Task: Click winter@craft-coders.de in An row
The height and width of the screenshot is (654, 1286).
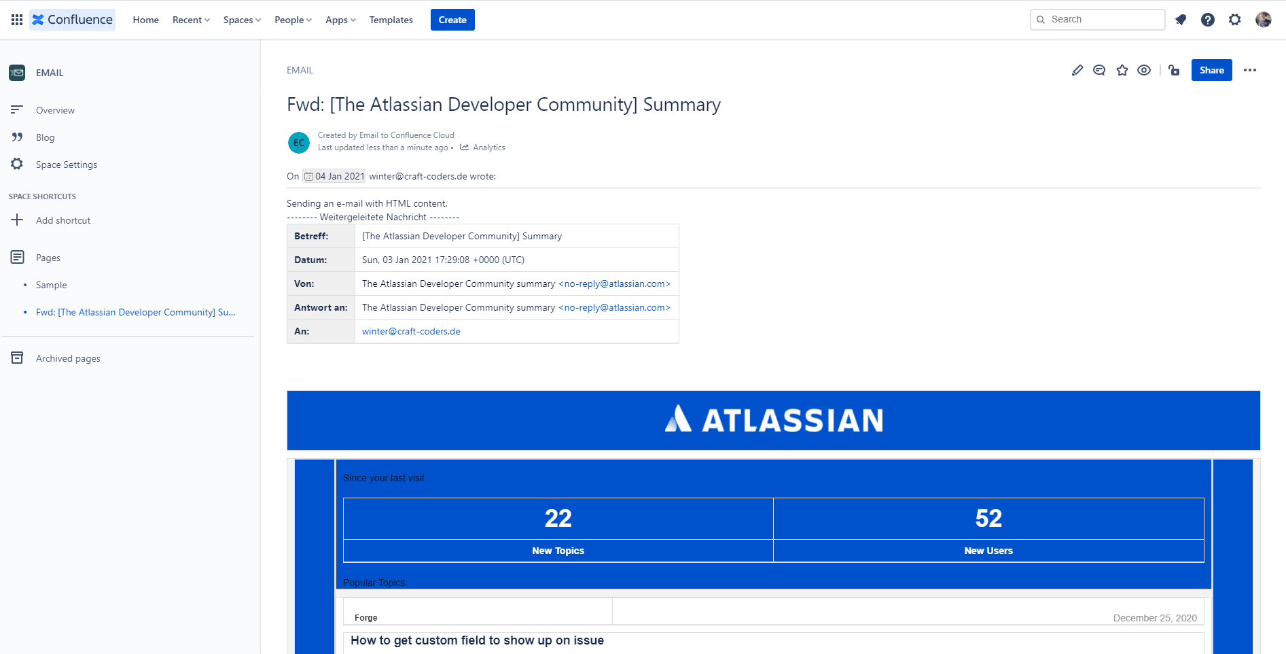Action: pos(411,331)
